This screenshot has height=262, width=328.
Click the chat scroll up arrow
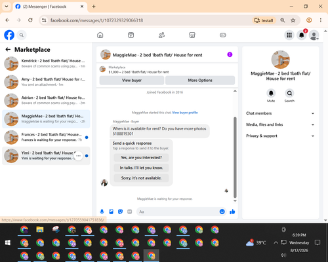click(235, 91)
